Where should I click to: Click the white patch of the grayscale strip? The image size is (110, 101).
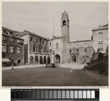click(x=93, y=94)
